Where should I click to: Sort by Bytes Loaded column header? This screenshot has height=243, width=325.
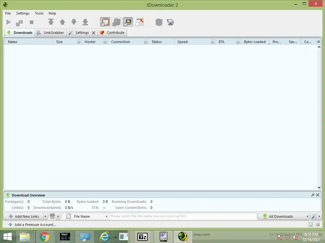[x=255, y=42]
